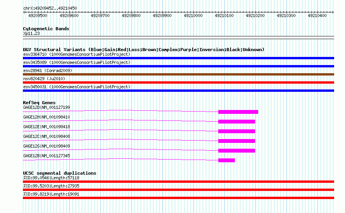The width and height of the screenshot is (345, 213).
Task: Click label %ID:99.8219|Length:19091
Action: pyautogui.click(x=51, y=194)
